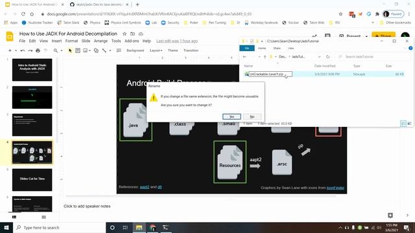Click the zoom magnifier in Slides toolbar
Screen dimensions: 415x233
[56, 50]
